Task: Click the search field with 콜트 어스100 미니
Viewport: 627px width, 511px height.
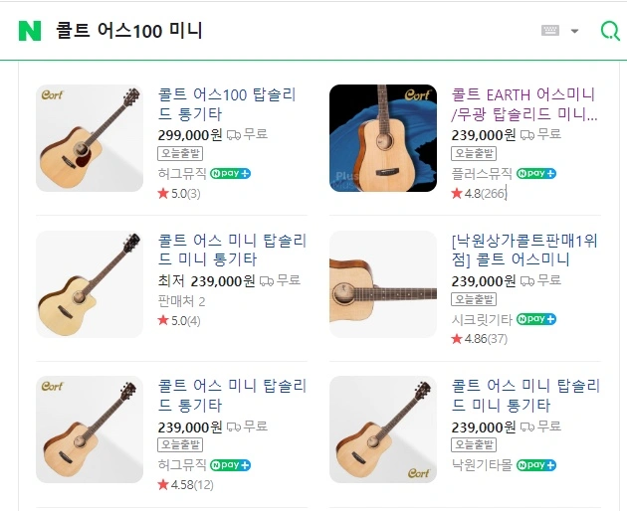Action: (x=279, y=31)
